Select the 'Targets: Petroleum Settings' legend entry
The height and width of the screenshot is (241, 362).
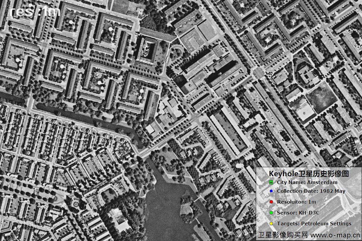[314, 224]
